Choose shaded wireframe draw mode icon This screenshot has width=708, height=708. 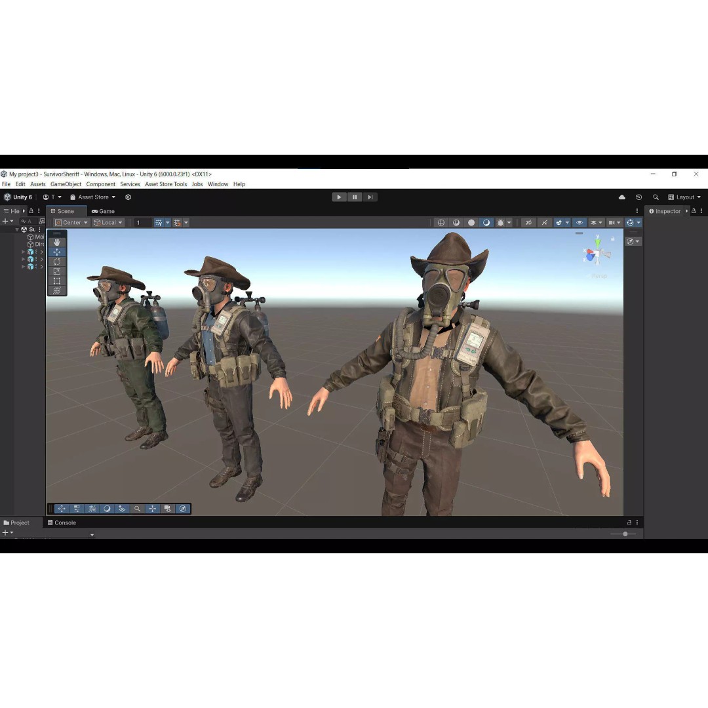tap(456, 223)
